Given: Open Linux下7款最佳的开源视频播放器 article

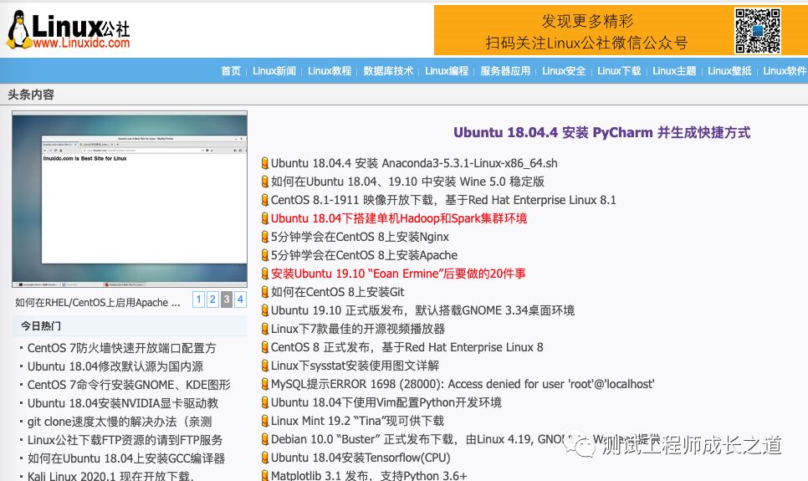Looking at the screenshot, I should pyautogui.click(x=358, y=329).
